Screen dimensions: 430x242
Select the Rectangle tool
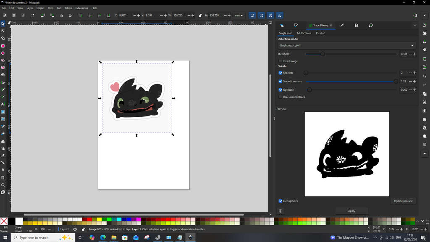3,46
